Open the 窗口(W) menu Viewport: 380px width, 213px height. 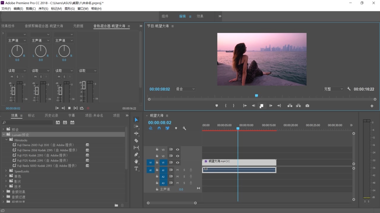[x=83, y=9]
